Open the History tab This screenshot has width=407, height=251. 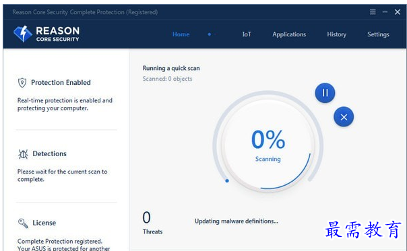point(337,34)
